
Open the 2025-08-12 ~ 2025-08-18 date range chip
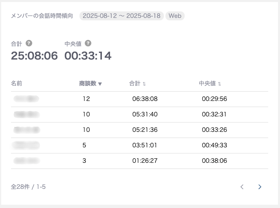121,16
